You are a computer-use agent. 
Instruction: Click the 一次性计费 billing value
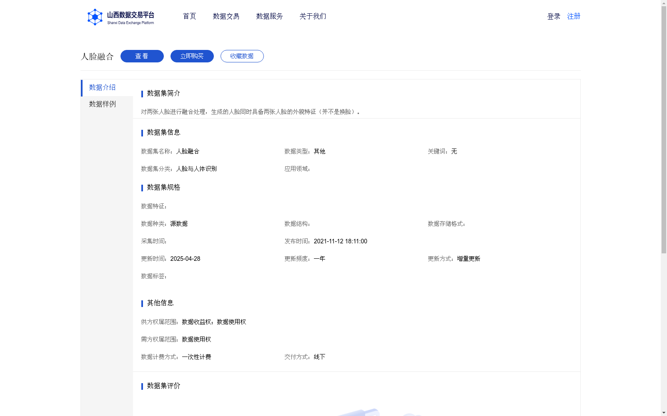point(196,357)
